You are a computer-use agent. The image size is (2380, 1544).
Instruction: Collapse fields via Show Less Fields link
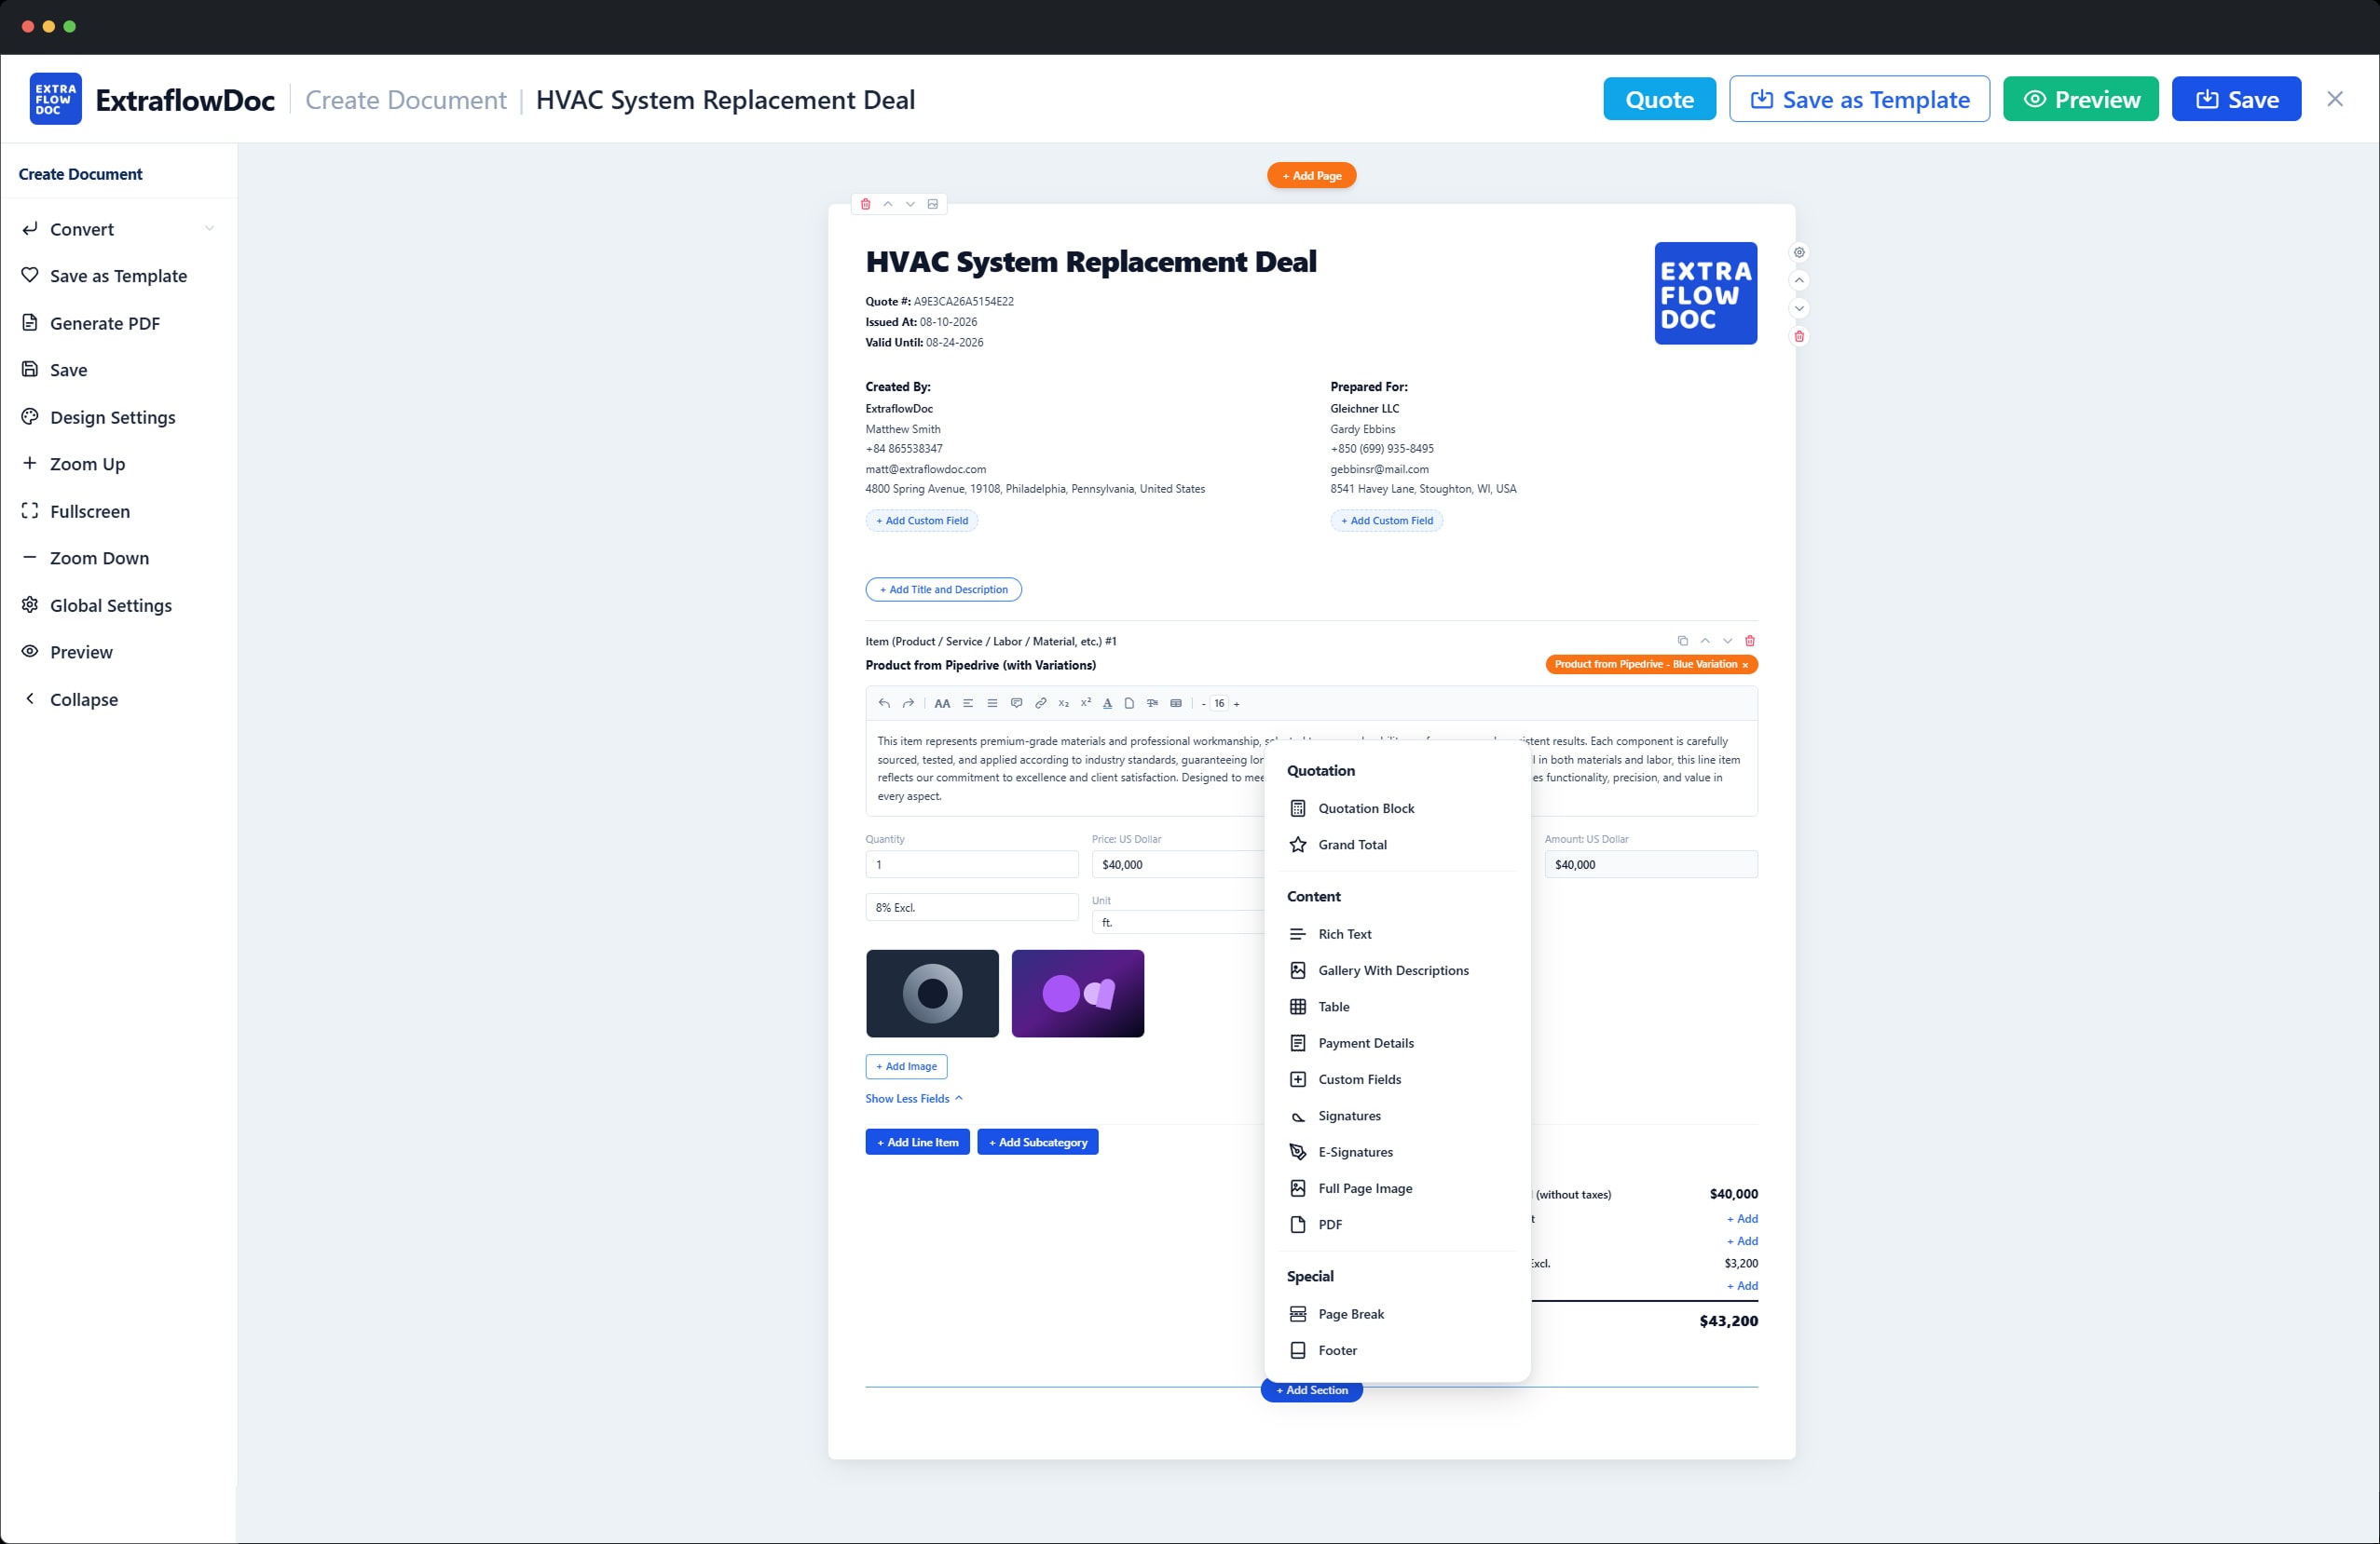(913, 1098)
